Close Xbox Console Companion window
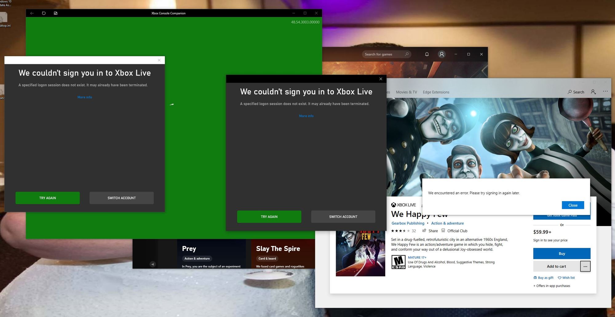The image size is (615, 317). pyautogui.click(x=316, y=13)
